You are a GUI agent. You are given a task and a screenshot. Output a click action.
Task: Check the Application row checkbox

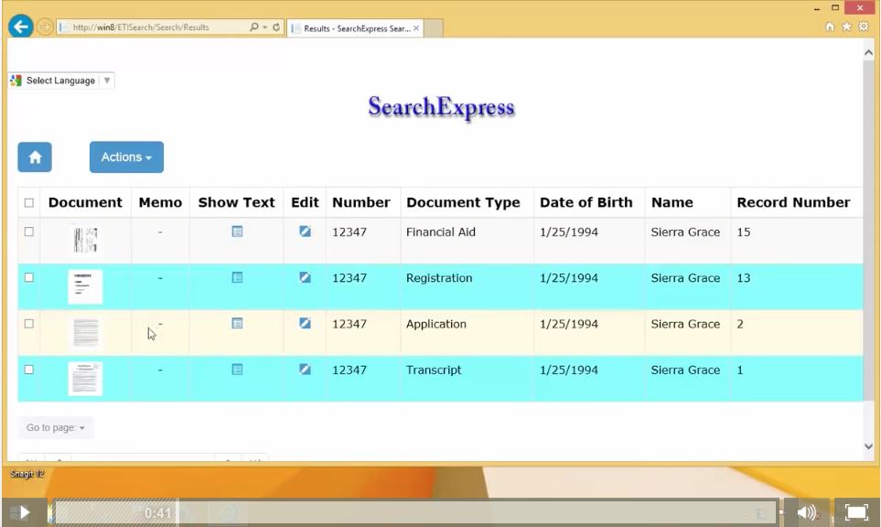point(29,324)
